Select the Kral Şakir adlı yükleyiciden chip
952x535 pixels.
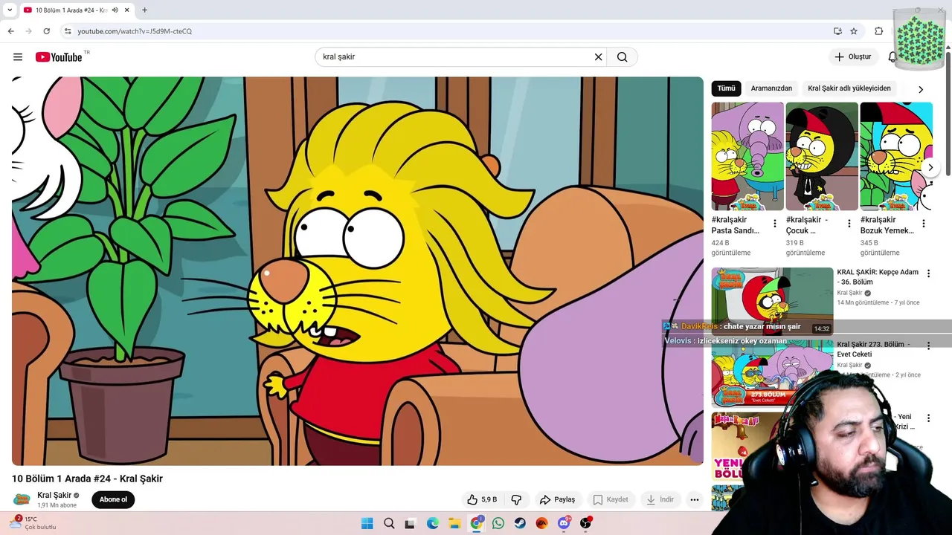[x=849, y=88]
